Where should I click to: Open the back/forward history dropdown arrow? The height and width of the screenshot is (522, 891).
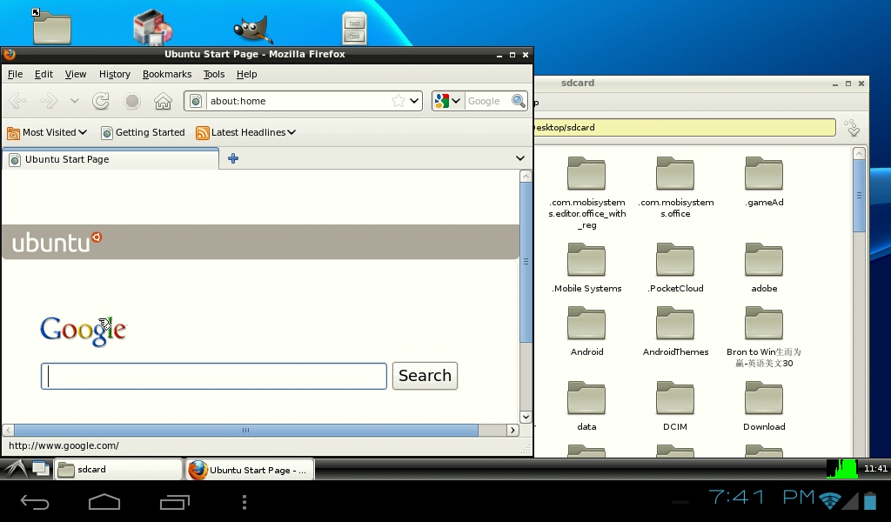pos(75,101)
